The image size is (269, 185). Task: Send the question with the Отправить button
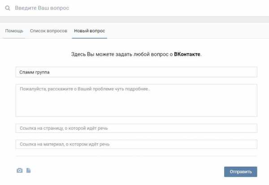pyautogui.click(x=240, y=172)
